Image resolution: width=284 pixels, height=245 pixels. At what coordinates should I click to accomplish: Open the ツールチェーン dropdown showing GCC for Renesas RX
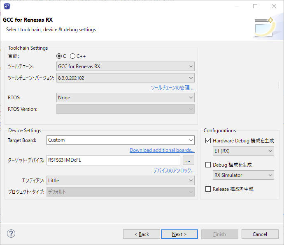coord(126,66)
